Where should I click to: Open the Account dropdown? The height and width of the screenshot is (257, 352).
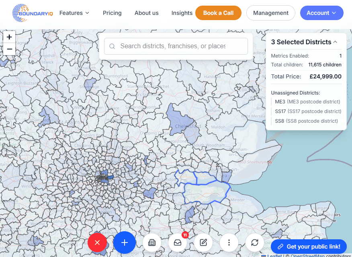point(321,12)
